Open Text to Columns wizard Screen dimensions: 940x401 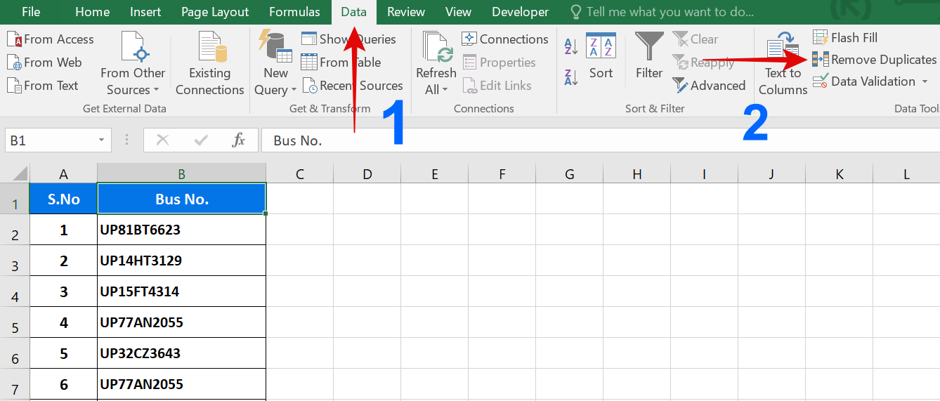(x=783, y=63)
